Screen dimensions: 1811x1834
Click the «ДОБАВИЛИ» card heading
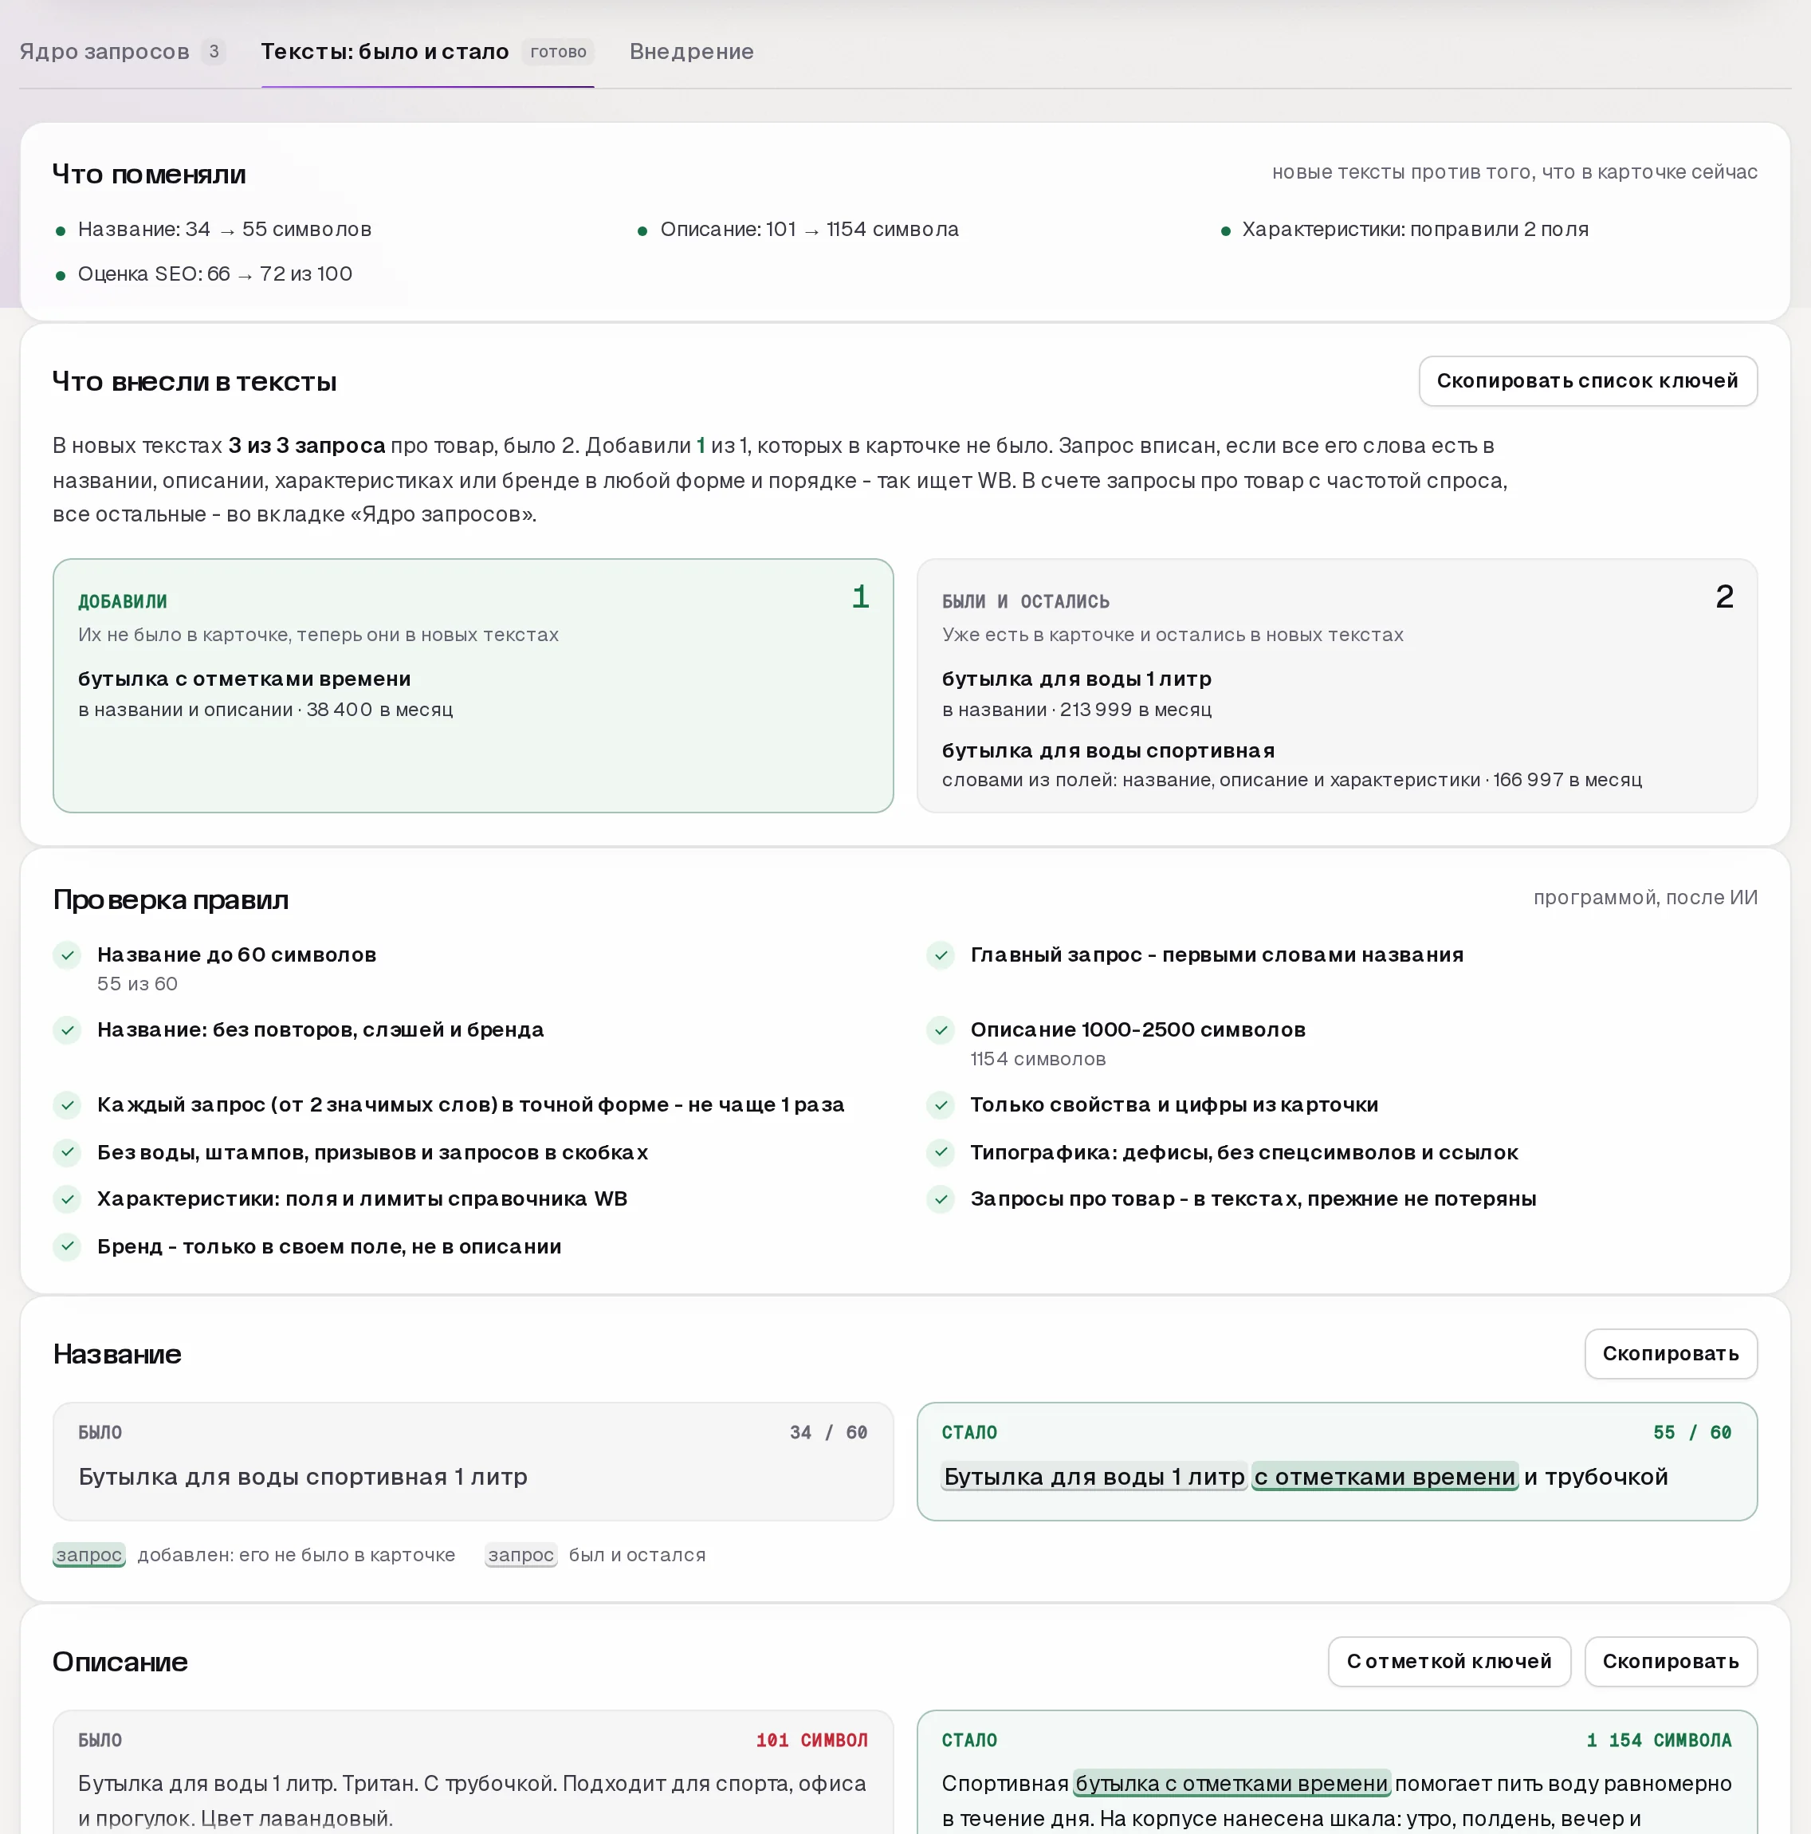(x=123, y=601)
